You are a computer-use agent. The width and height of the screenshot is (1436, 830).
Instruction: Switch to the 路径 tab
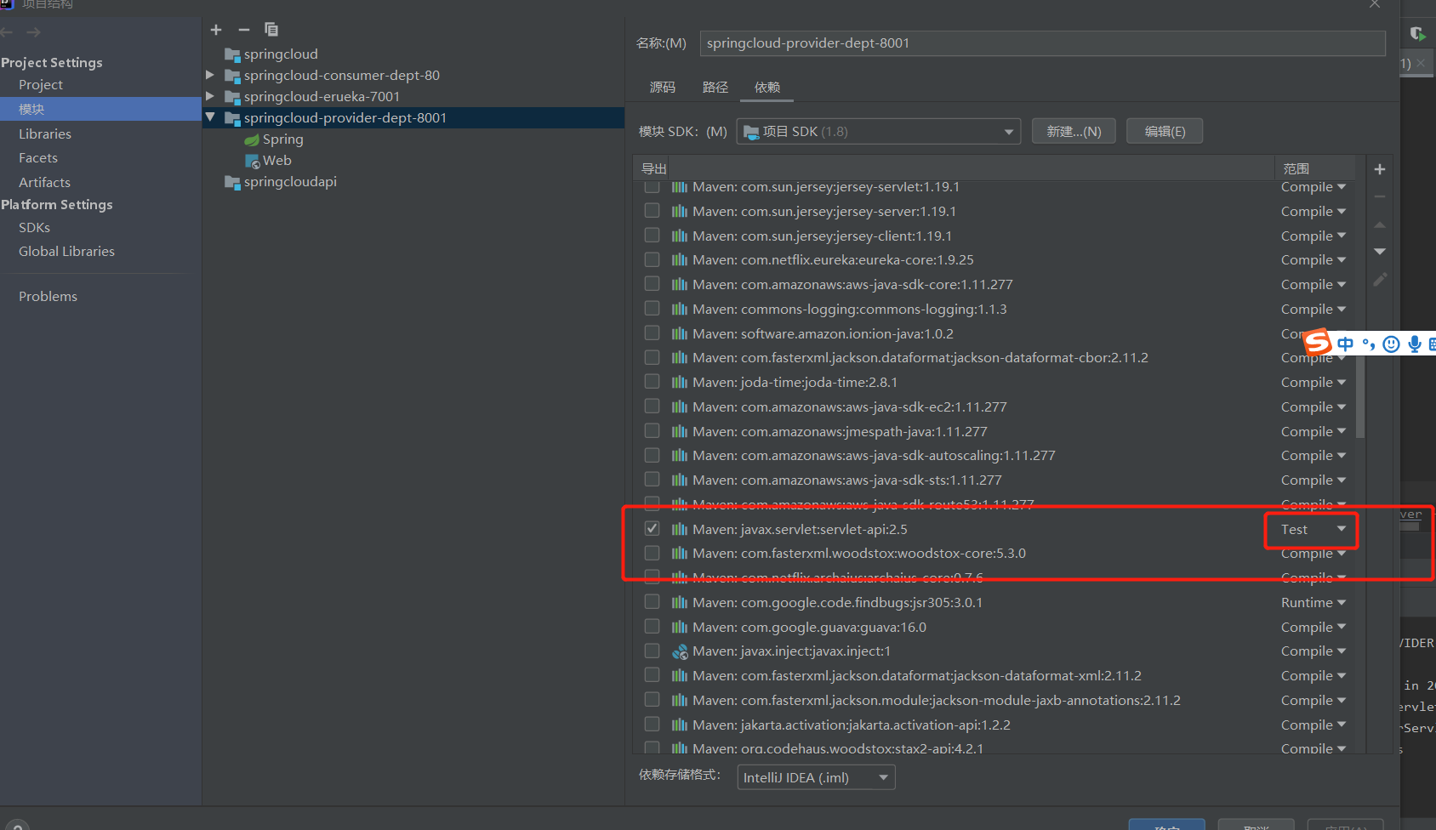click(x=715, y=88)
